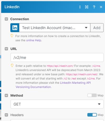
Task: Disable the Map toggle for Headers
Action: (x=92, y=115)
